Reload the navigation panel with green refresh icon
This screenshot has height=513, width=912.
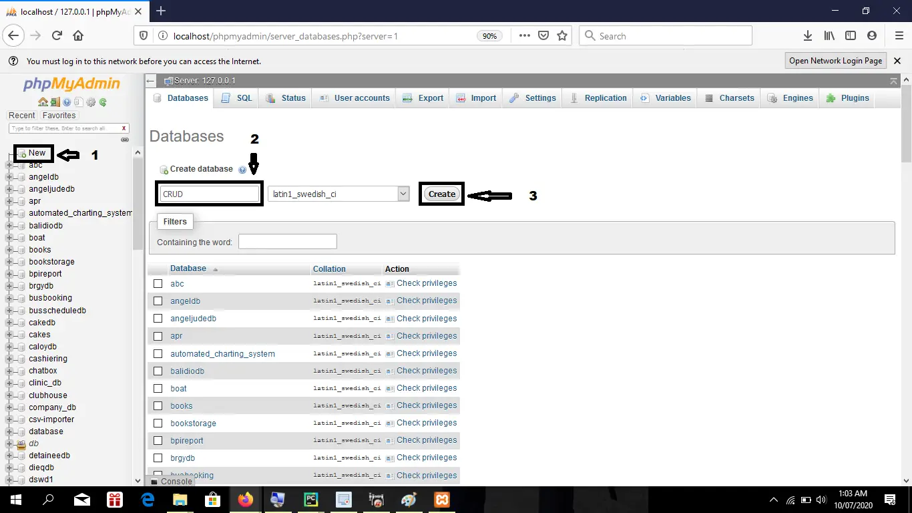pyautogui.click(x=103, y=102)
